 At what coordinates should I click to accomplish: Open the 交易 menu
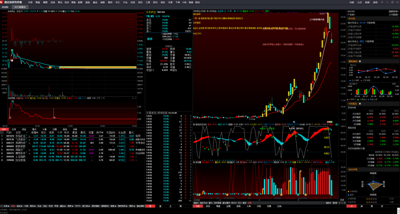(x=170, y=2)
